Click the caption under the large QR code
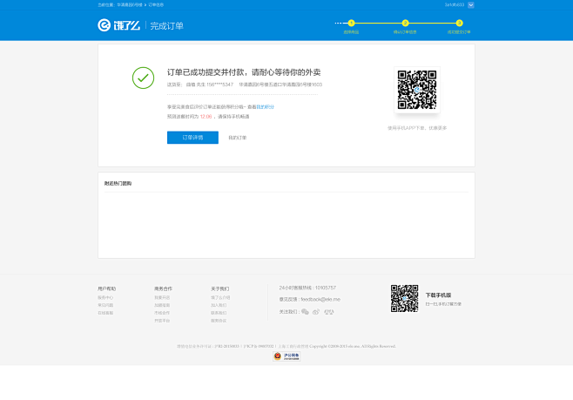Screen dimensions: 573x400 click(x=417, y=128)
